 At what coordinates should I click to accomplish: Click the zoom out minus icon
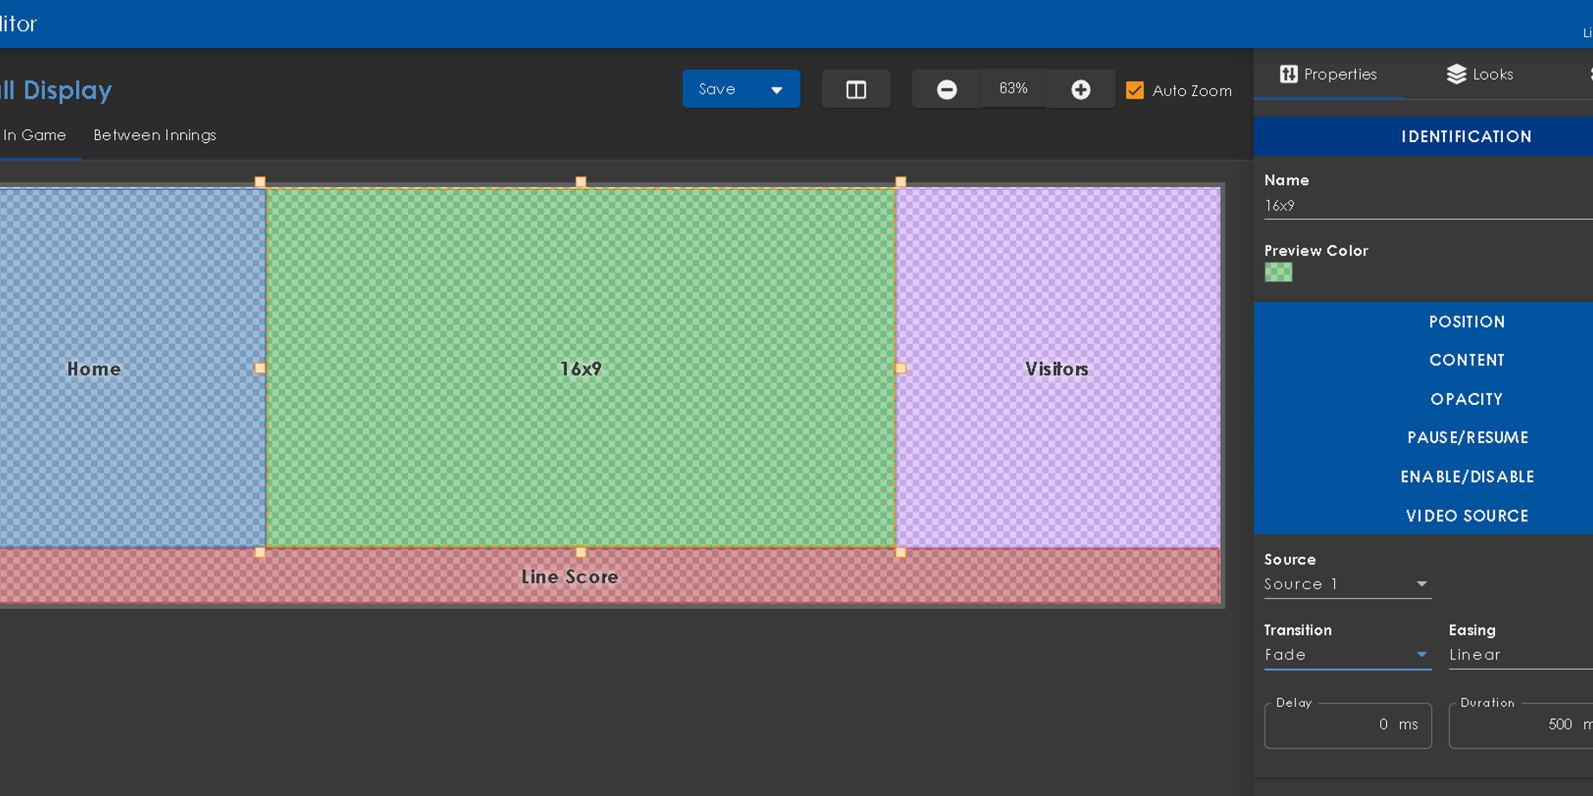click(946, 90)
